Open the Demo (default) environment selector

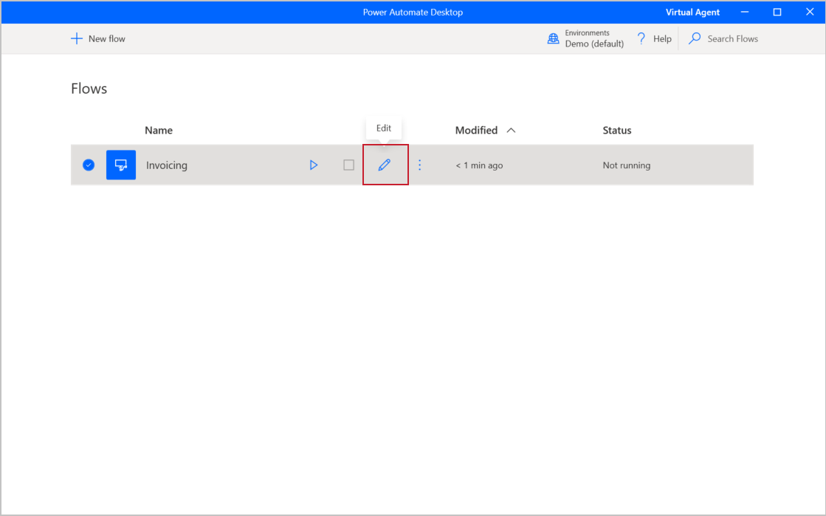click(593, 43)
